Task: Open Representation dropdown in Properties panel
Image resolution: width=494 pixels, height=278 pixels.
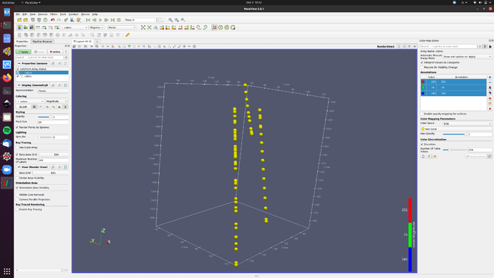Action: 53,91
